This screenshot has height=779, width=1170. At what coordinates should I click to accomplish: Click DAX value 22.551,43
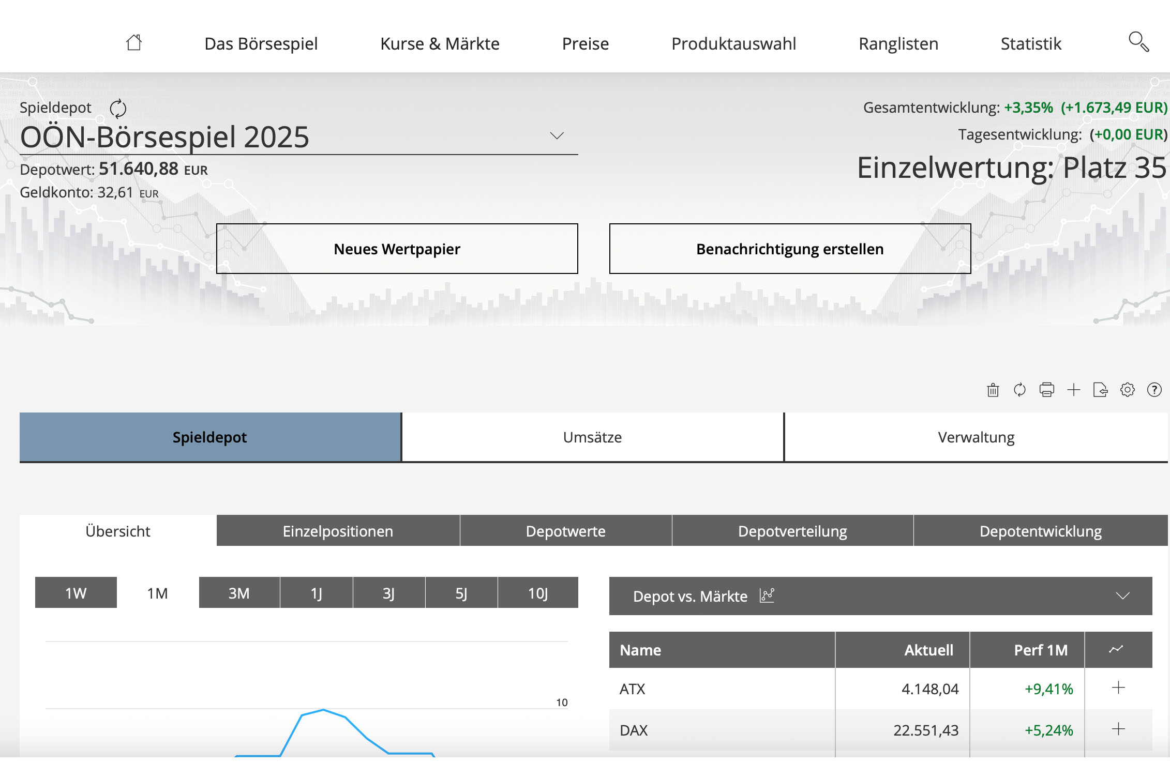[926, 730]
